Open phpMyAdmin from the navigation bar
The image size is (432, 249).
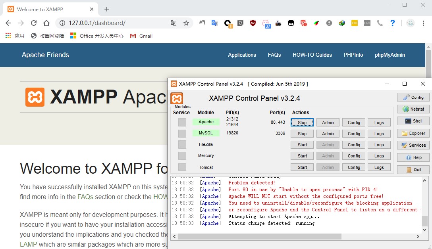tap(390, 55)
